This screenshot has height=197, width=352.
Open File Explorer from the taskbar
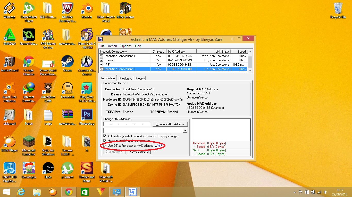coord(37,192)
